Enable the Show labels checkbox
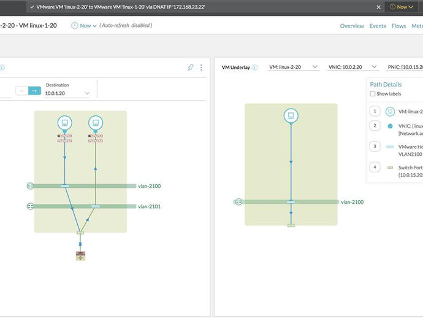423x318 pixels. pyautogui.click(x=373, y=94)
